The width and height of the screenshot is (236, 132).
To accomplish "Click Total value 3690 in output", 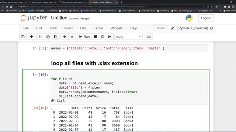I will coord(115,125).
